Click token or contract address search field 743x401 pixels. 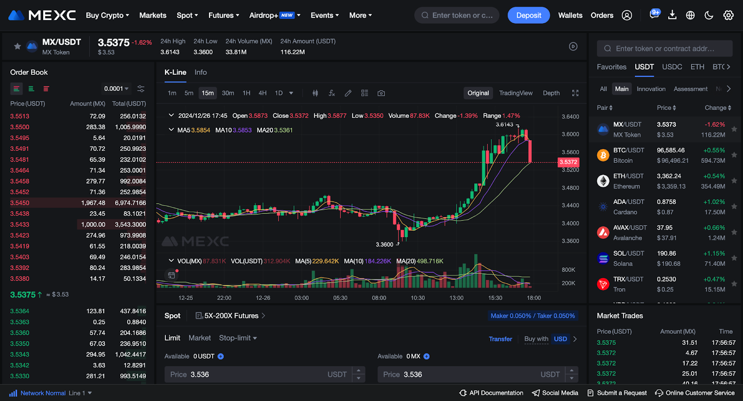tap(665, 48)
